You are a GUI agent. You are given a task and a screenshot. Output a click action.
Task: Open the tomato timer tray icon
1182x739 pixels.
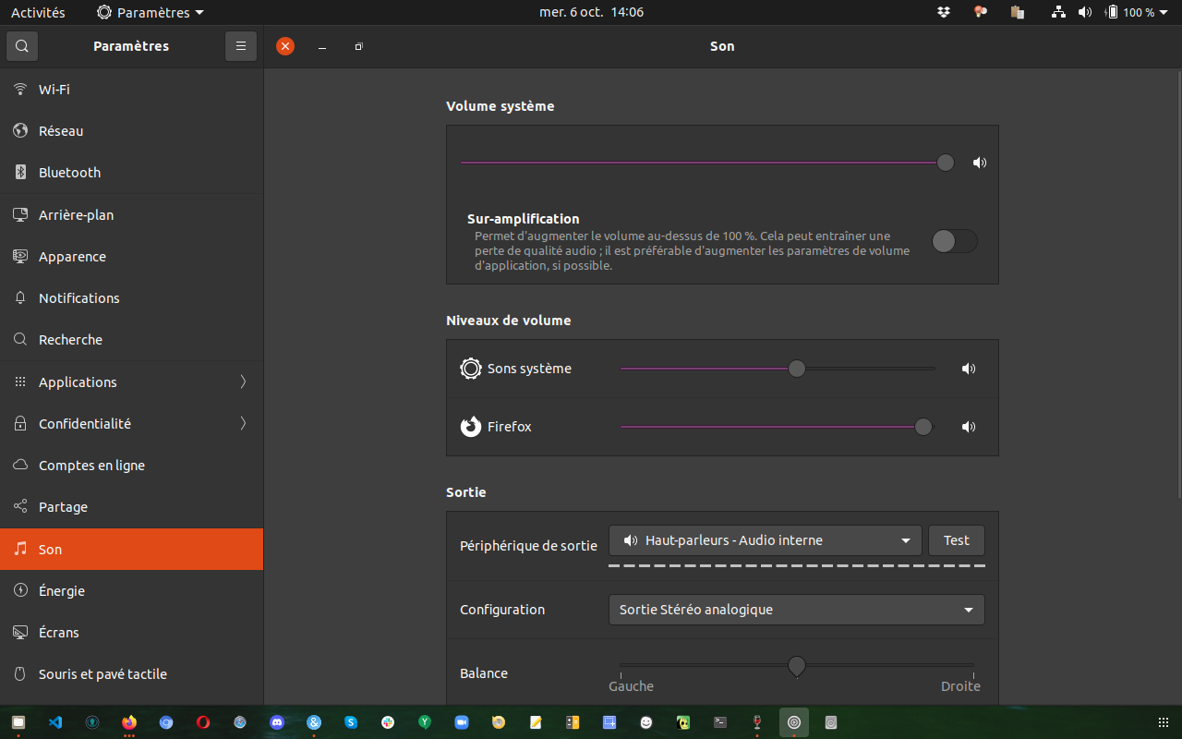tap(981, 12)
